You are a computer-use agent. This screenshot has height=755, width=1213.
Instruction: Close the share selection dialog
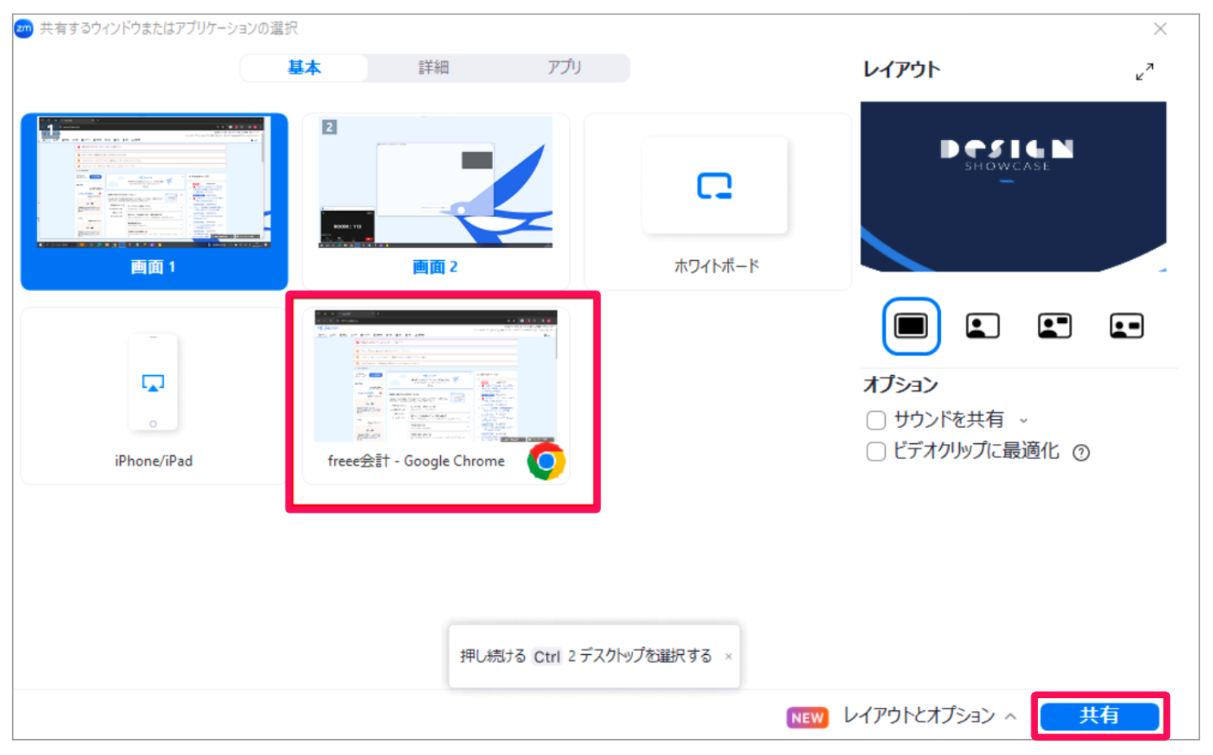(1160, 29)
